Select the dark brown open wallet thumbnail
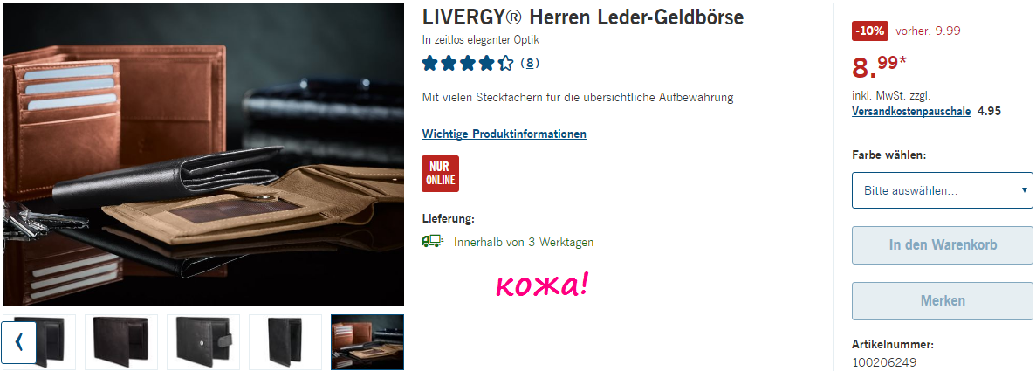Image resolution: width=1036 pixels, height=371 pixels. pos(121,342)
